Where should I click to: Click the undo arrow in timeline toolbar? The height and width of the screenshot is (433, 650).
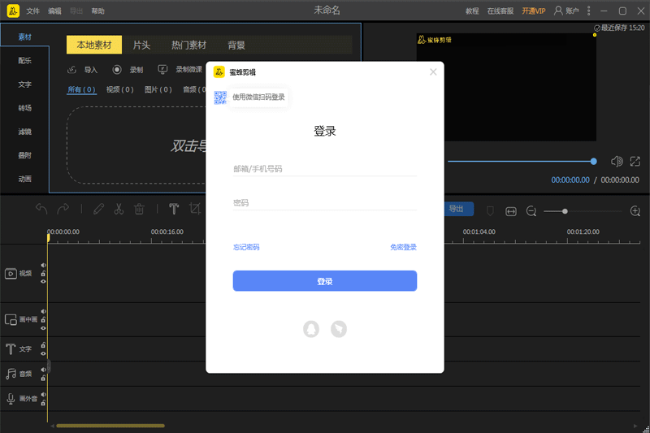41,209
